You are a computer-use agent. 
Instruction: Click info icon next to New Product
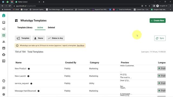tap(29, 69)
